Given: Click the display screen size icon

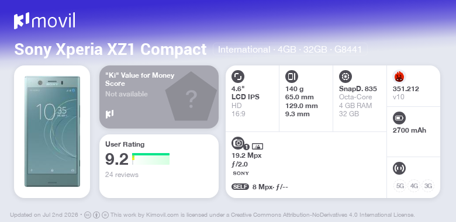Looking at the screenshot, I should [238, 77].
